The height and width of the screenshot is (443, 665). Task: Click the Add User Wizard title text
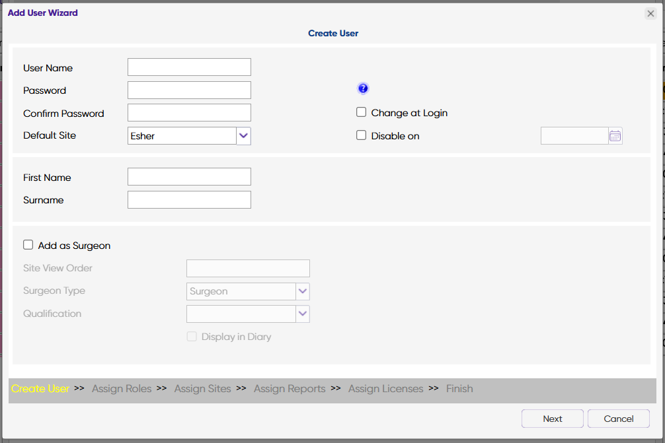[x=43, y=13]
